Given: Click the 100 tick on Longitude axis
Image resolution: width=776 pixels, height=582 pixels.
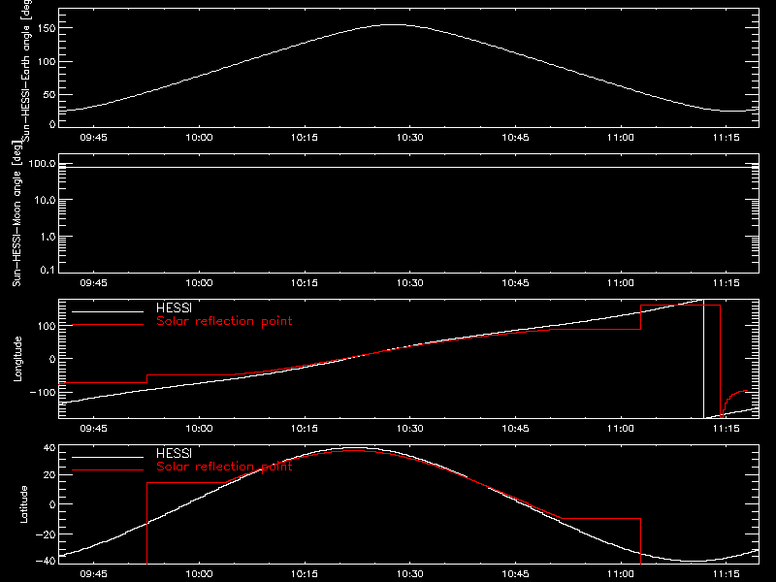Looking at the screenshot, I should coord(47,326).
